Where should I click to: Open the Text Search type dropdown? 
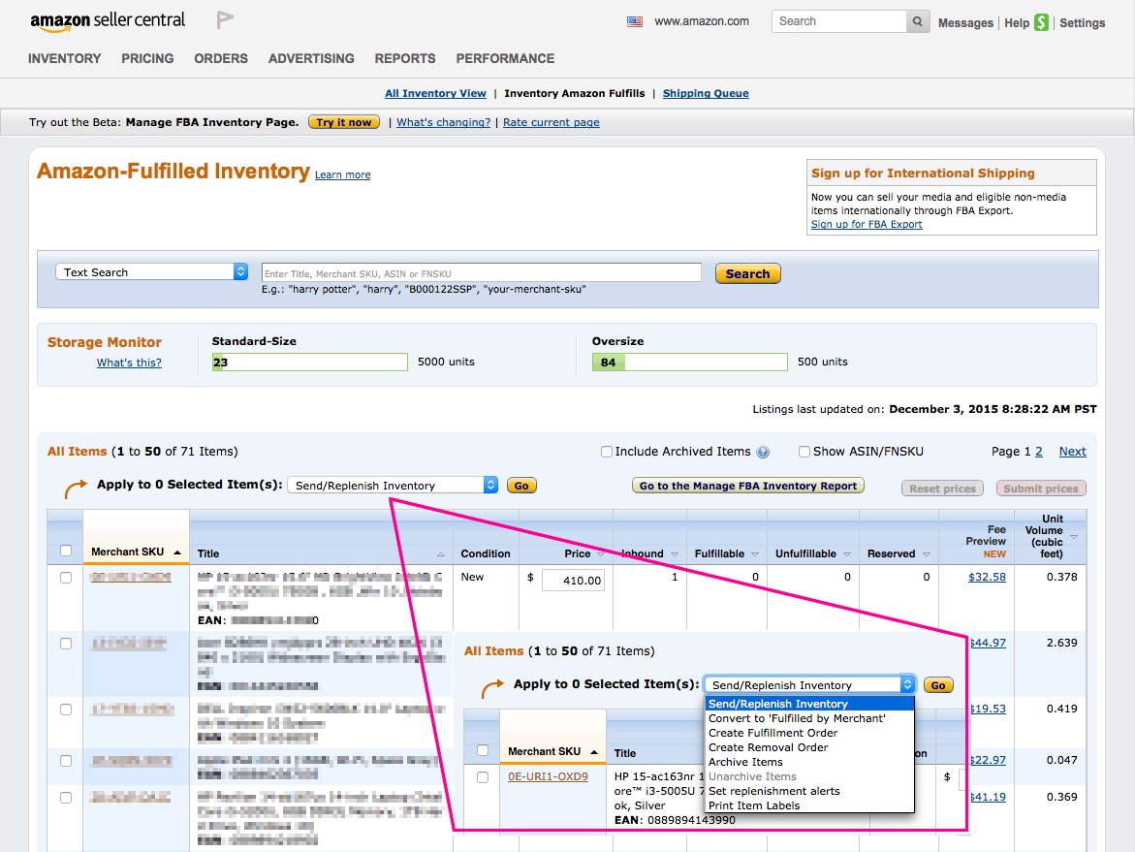pyautogui.click(x=152, y=272)
